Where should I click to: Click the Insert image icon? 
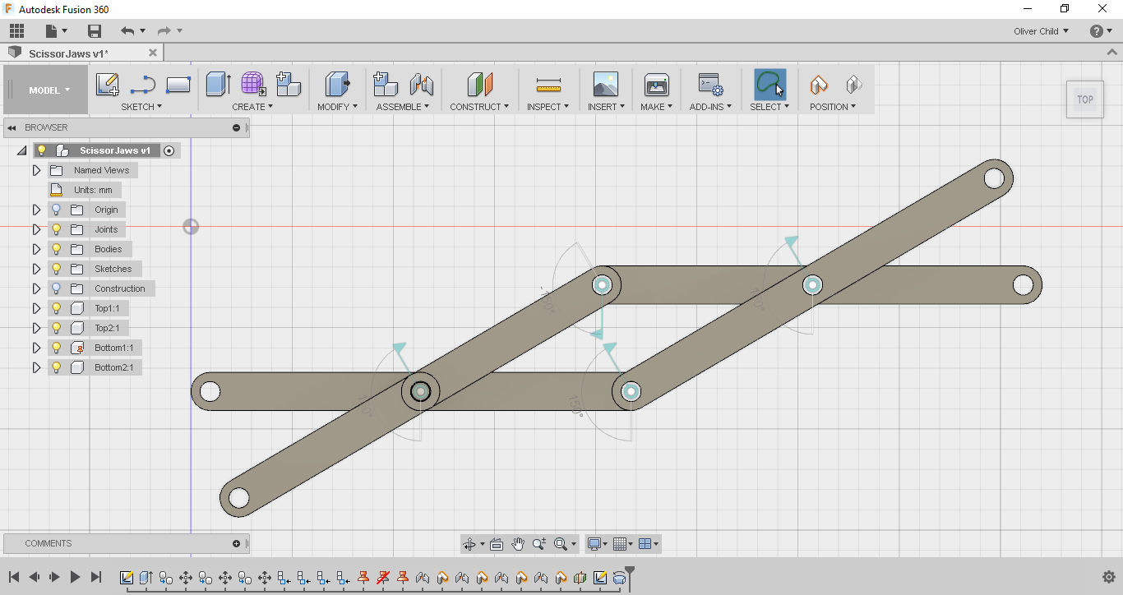(x=606, y=85)
